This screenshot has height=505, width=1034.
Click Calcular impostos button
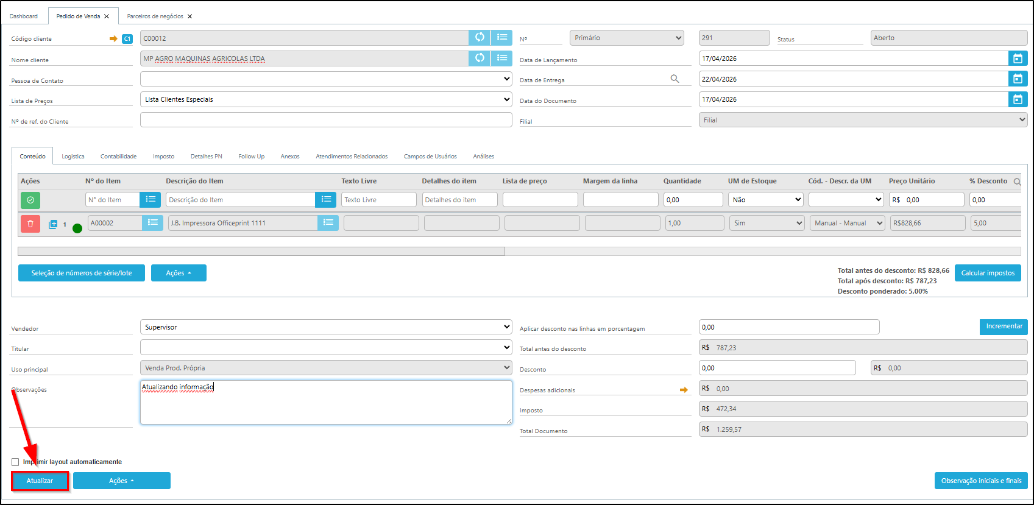point(988,273)
